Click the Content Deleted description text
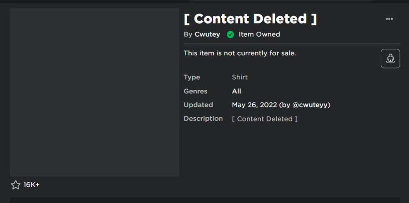This screenshot has width=409, height=203. 265,119
